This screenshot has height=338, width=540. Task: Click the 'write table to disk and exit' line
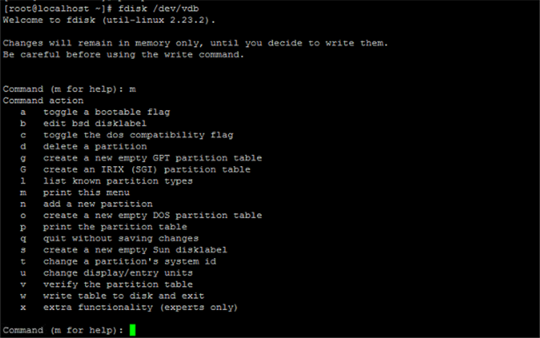(x=123, y=296)
